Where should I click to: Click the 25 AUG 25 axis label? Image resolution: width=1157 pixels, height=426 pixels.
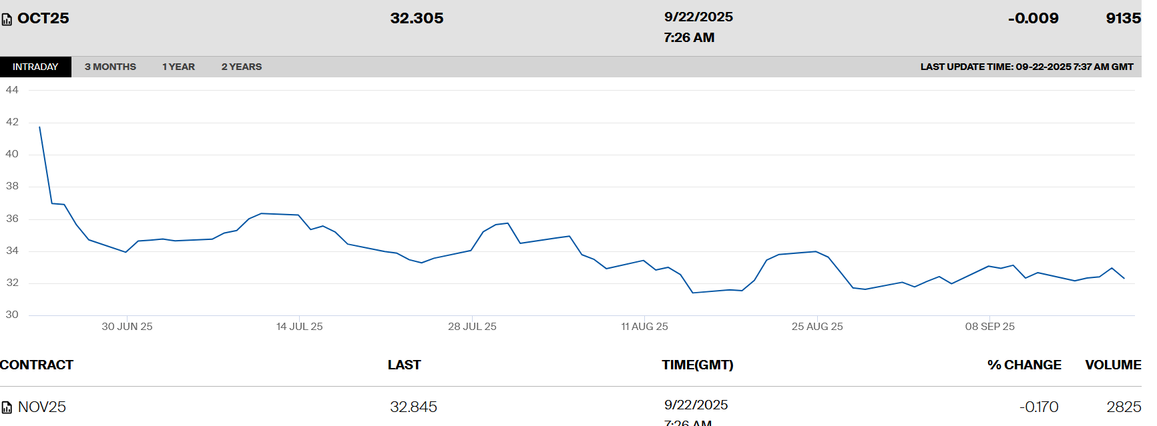point(817,327)
